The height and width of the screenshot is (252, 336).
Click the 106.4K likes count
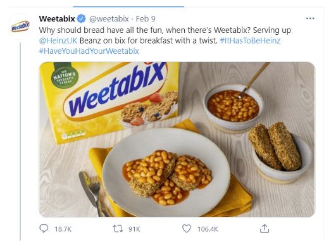pyautogui.click(x=208, y=229)
